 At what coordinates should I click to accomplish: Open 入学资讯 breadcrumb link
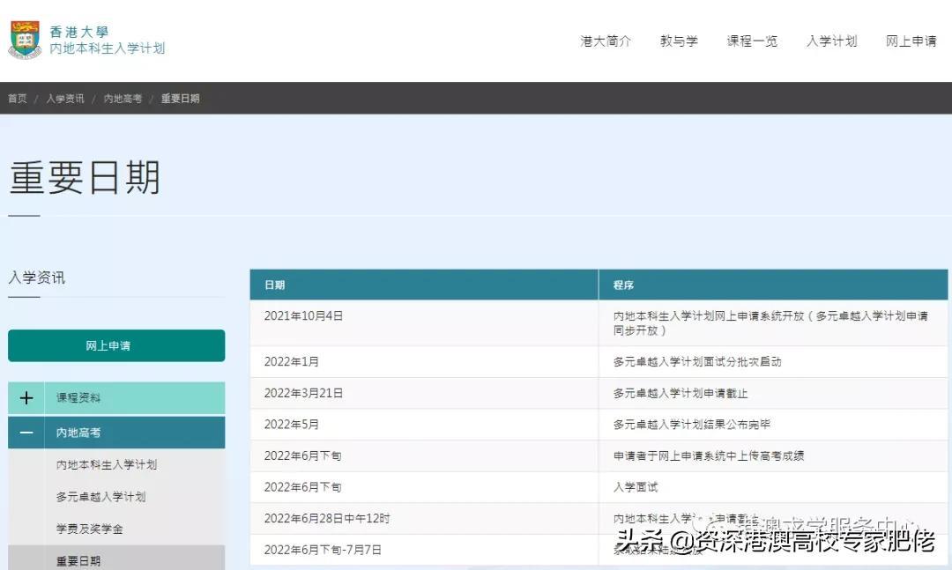tap(65, 99)
